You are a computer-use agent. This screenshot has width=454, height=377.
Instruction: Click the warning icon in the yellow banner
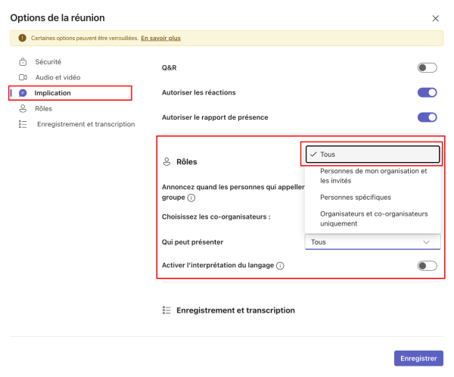point(22,38)
